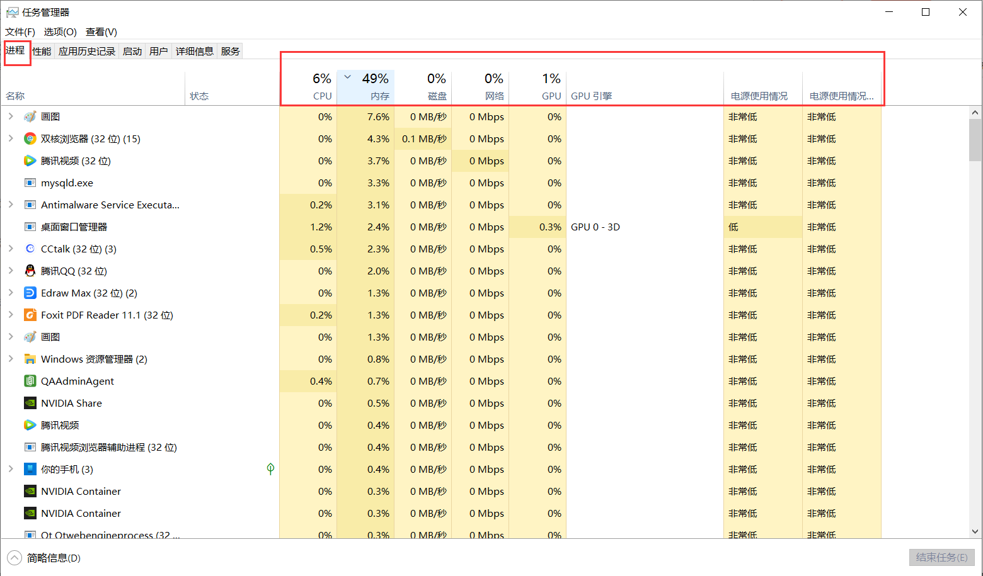Click the 腾讯QQ penguin icon

click(x=30, y=271)
